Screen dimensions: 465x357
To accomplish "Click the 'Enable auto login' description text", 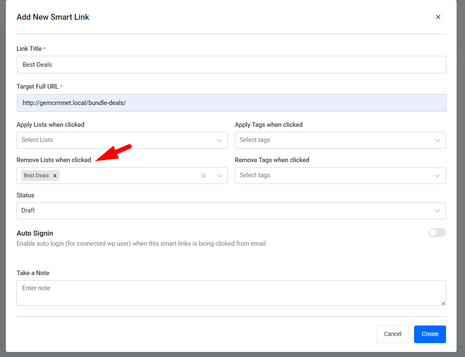I will [141, 244].
